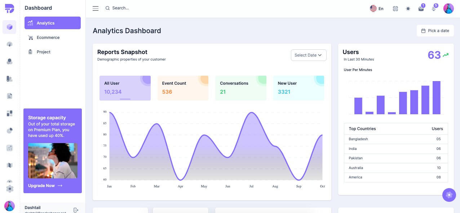Open the Pick a date picker
This screenshot has height=213, width=460.
tap(435, 31)
